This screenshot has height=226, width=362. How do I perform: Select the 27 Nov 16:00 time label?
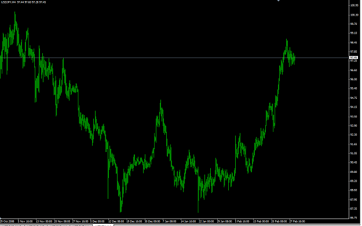click(x=80, y=221)
